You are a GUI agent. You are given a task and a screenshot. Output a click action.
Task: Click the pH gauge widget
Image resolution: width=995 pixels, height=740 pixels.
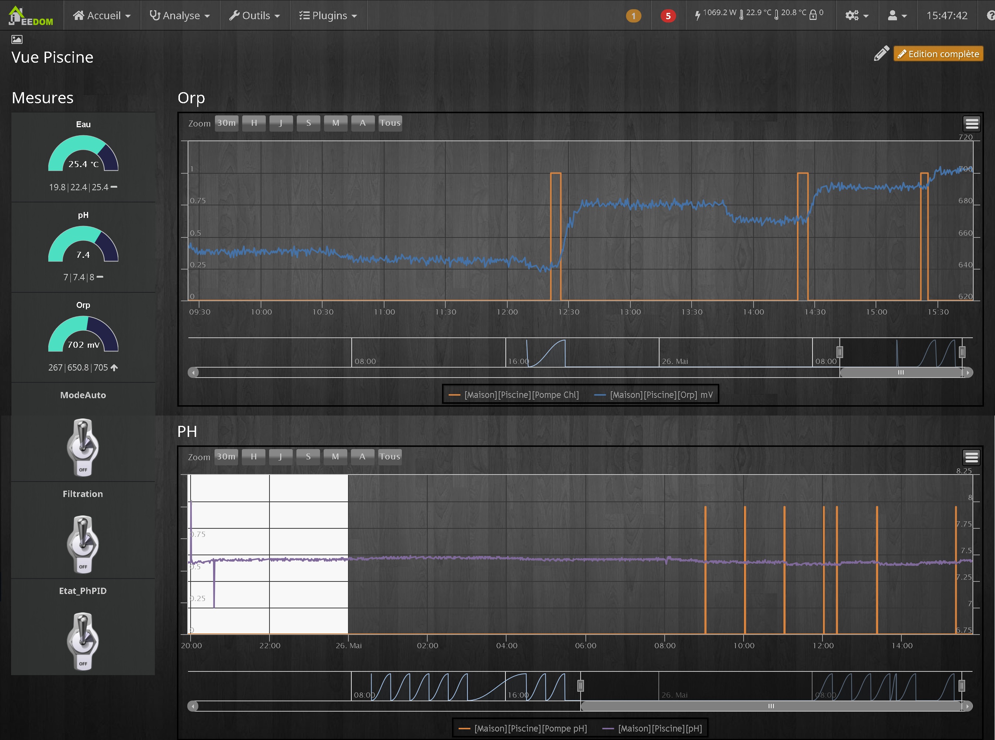pyautogui.click(x=83, y=244)
